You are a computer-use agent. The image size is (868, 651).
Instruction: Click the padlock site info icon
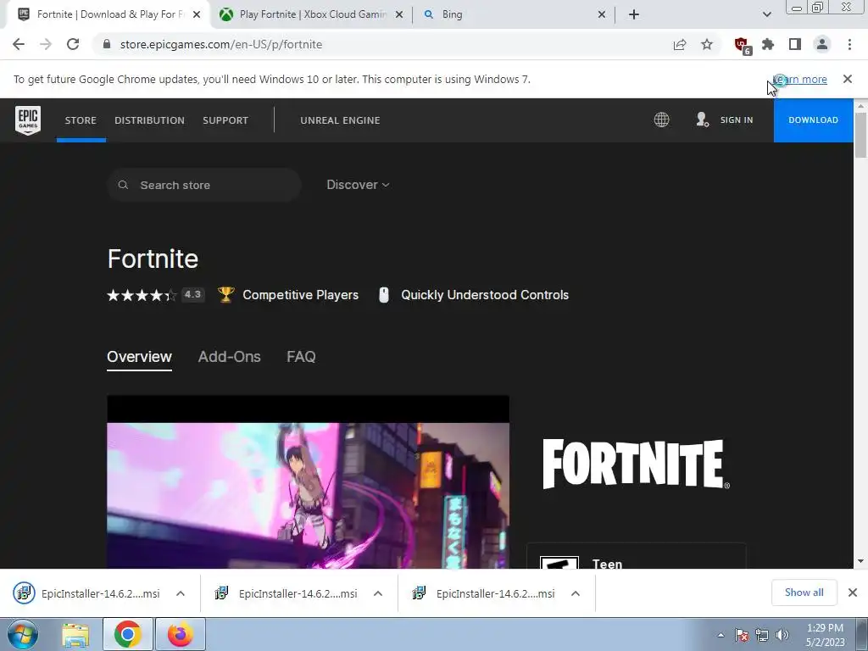pyautogui.click(x=107, y=44)
